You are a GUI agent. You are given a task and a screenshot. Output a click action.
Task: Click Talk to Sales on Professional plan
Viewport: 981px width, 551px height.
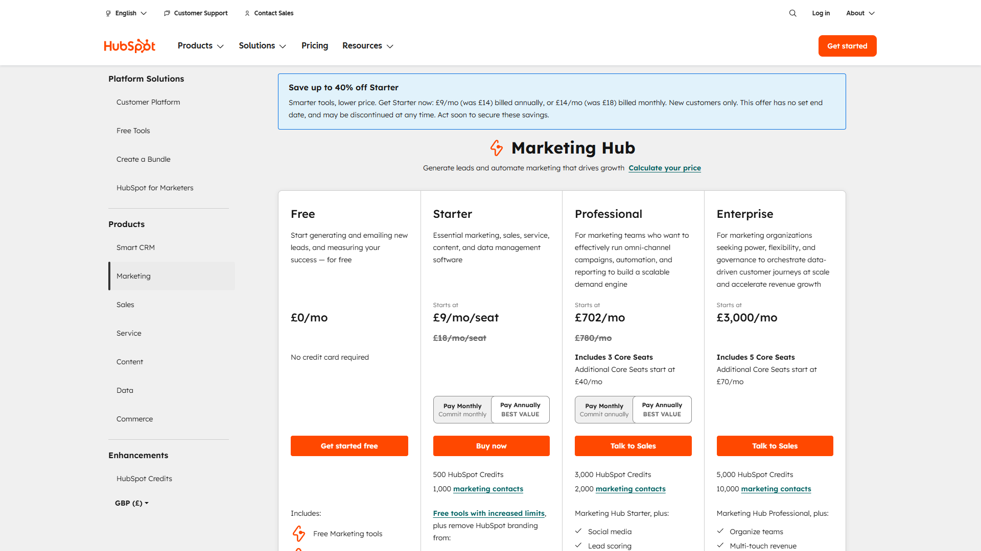click(633, 446)
